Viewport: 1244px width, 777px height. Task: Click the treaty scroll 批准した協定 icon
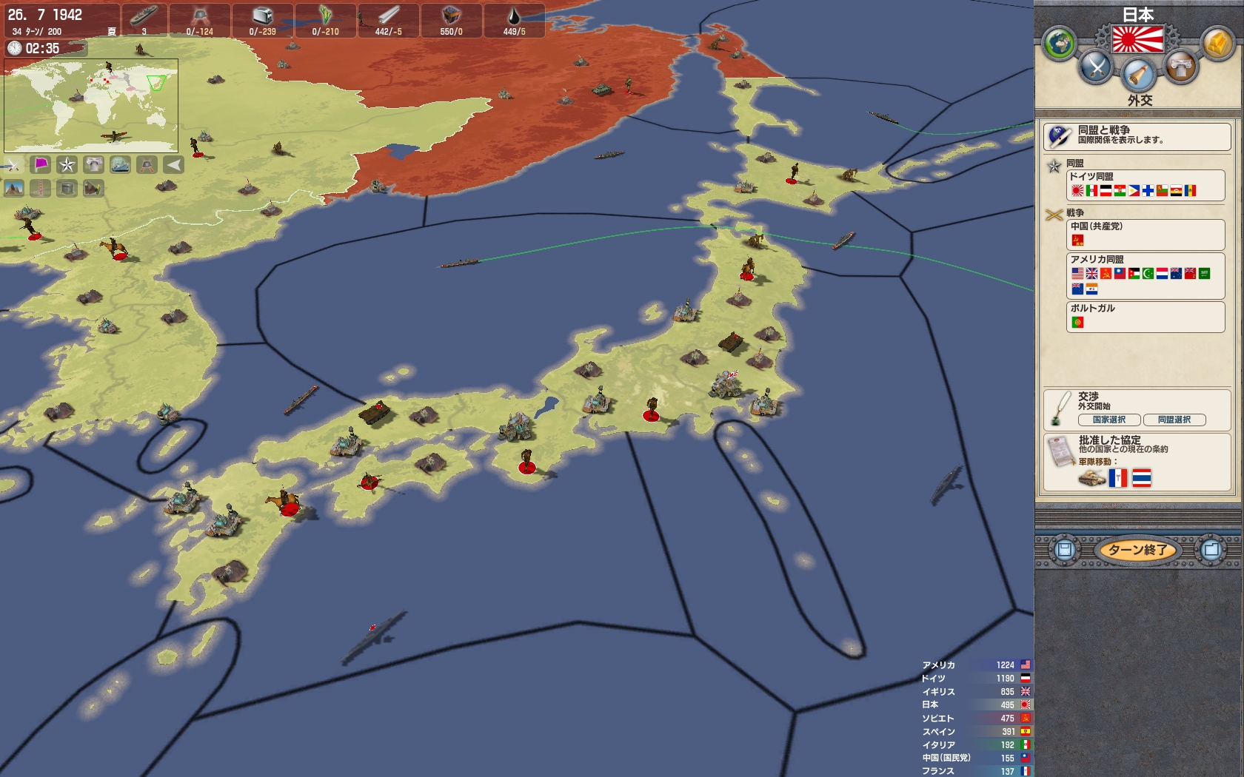pos(1062,451)
